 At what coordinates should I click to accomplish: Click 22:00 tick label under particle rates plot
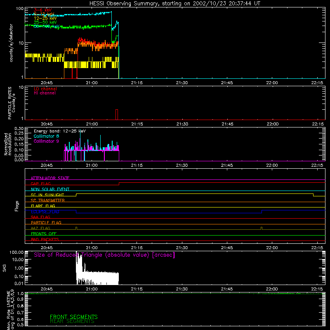click(x=273, y=124)
